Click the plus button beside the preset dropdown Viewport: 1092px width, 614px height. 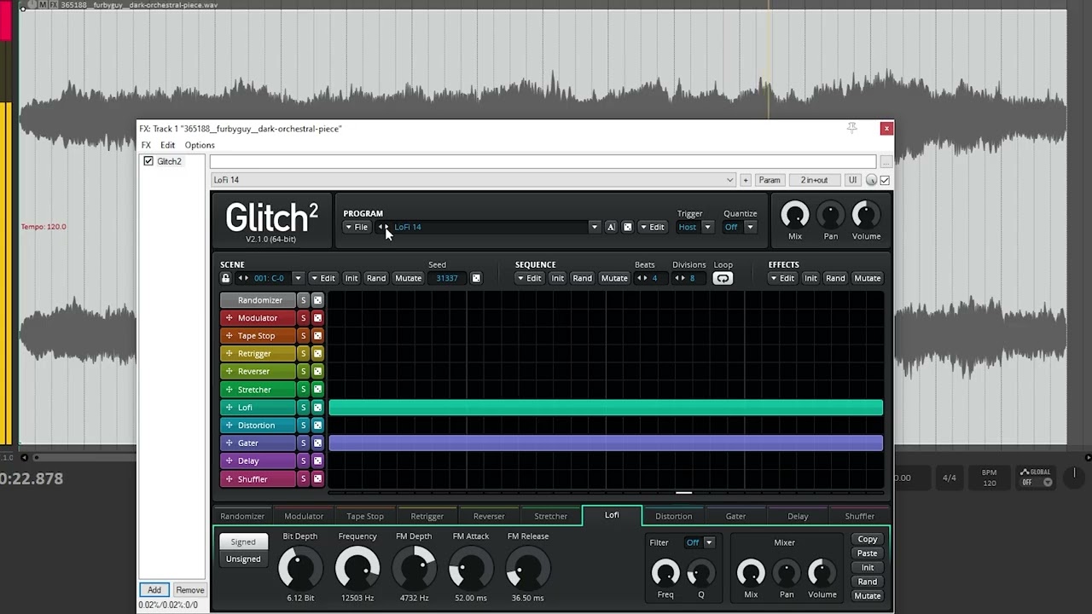(x=746, y=180)
